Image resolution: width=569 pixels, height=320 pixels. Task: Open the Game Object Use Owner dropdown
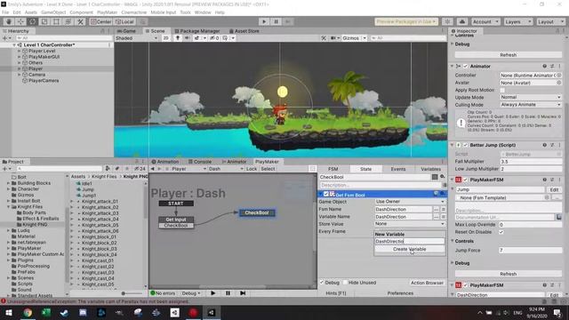(409, 202)
